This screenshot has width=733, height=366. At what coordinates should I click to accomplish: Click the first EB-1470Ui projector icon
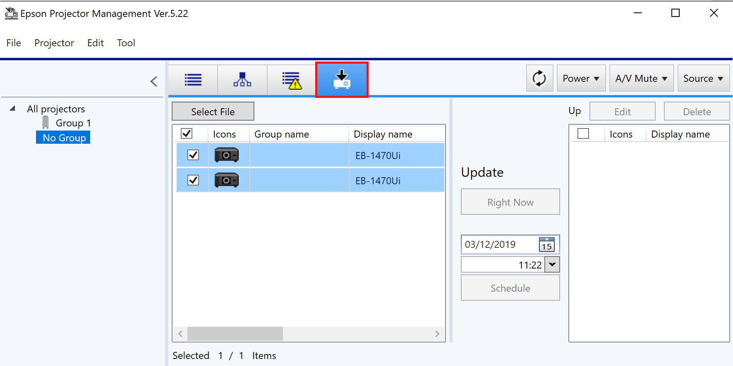click(227, 155)
